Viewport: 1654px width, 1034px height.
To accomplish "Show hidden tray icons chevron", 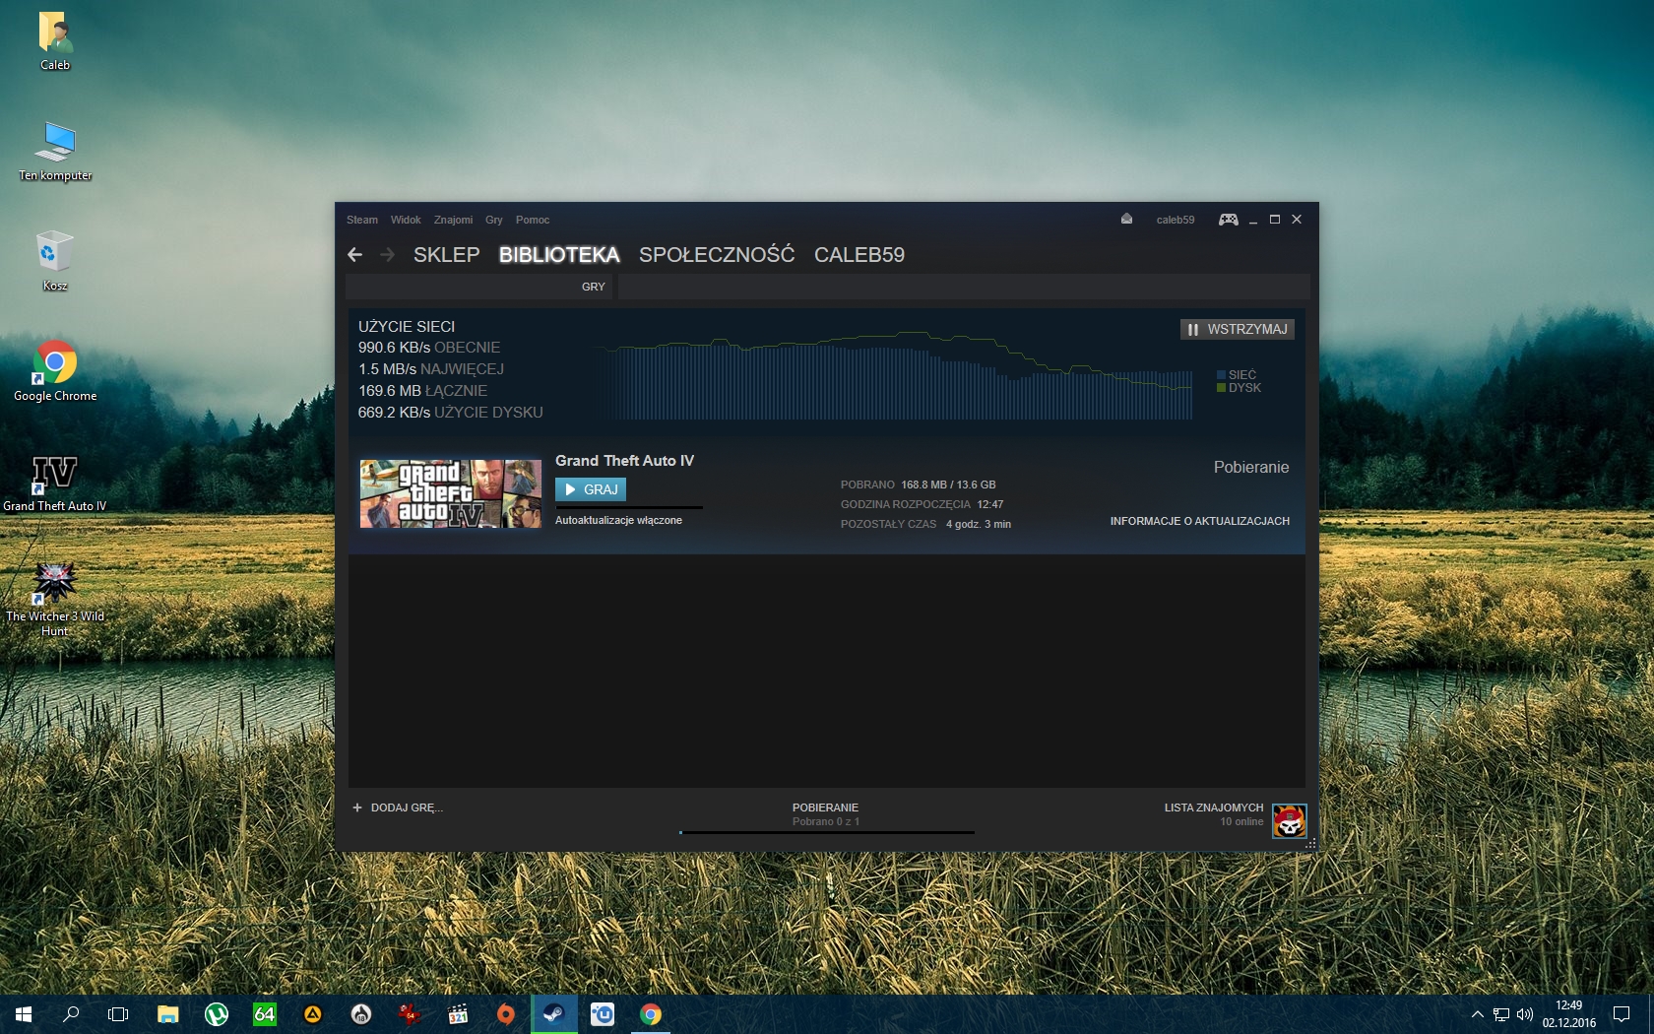I will click(x=1477, y=1014).
